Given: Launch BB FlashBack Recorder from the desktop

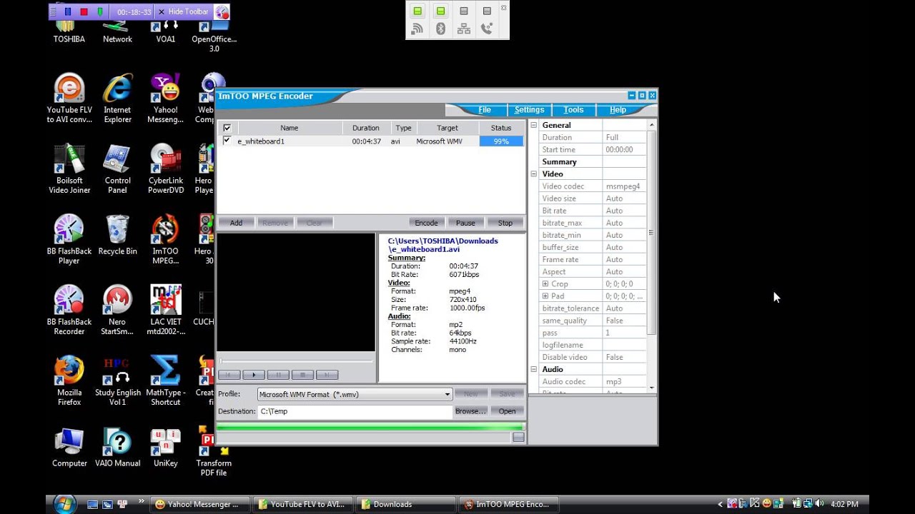Looking at the screenshot, I should 69,311.
